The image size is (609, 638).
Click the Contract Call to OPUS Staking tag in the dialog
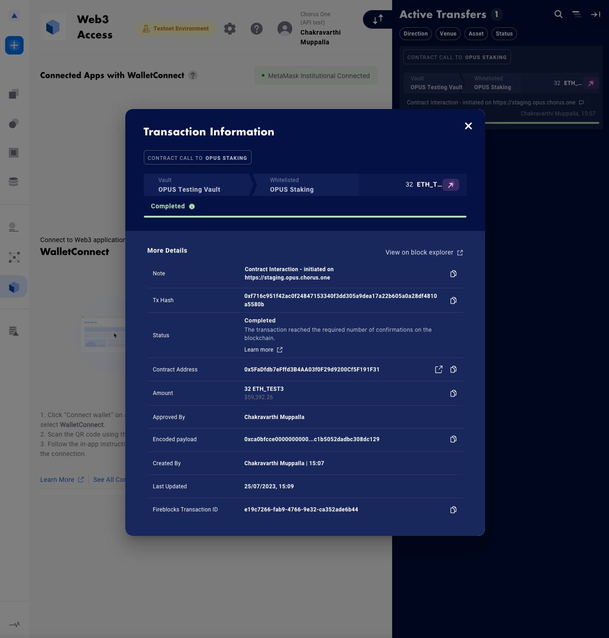coord(197,158)
